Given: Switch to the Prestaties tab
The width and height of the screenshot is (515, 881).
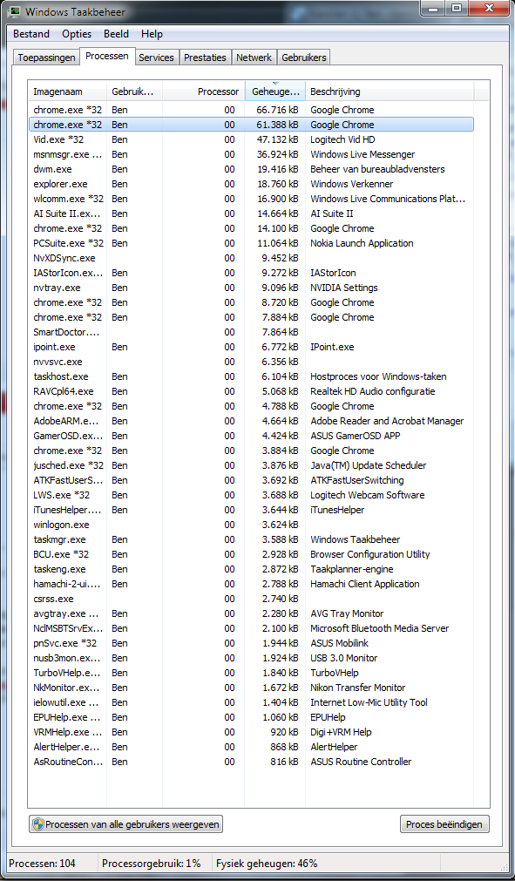Looking at the screenshot, I should 205,58.
